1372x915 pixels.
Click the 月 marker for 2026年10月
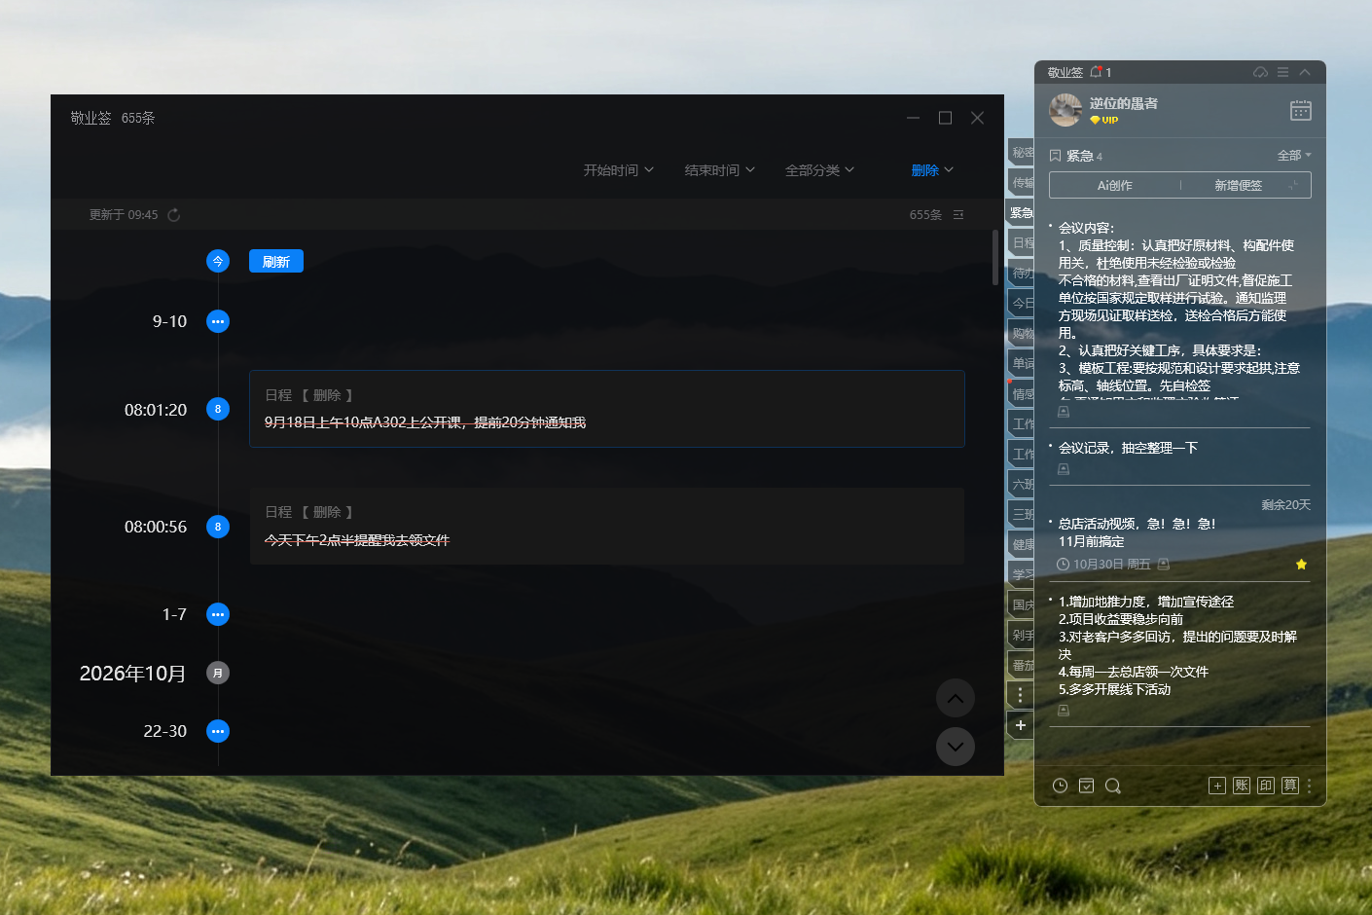pyautogui.click(x=218, y=673)
